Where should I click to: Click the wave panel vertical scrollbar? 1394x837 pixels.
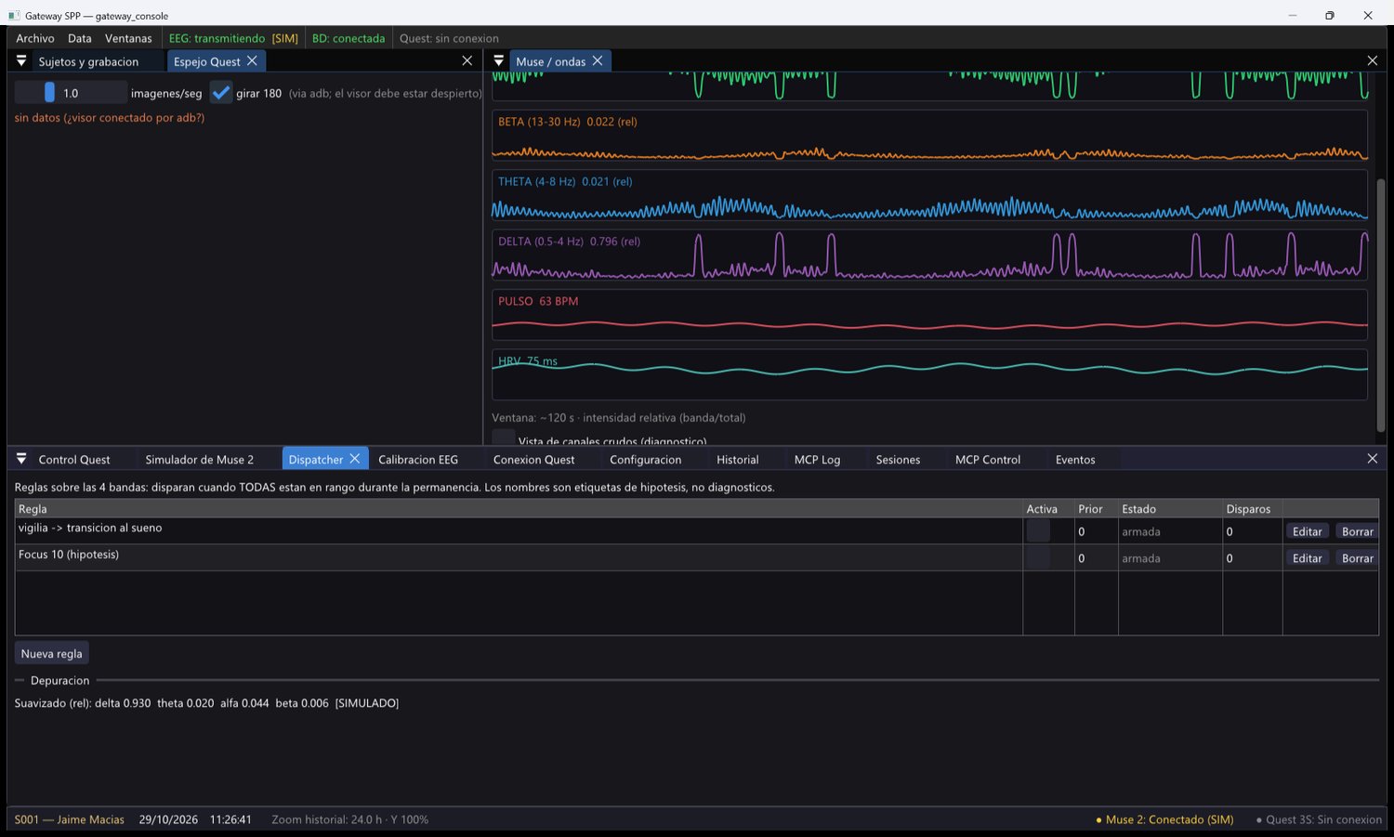pyautogui.click(x=1381, y=305)
